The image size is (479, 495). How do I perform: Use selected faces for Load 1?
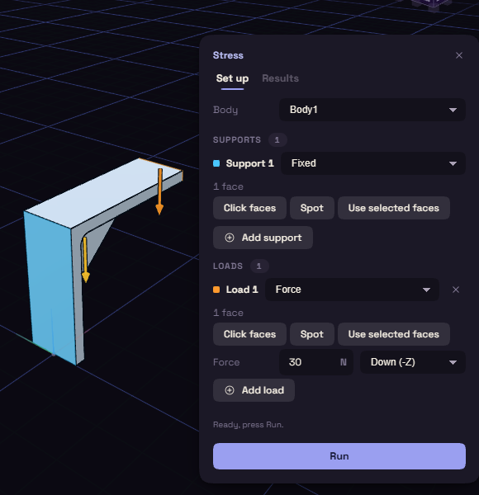coord(394,334)
